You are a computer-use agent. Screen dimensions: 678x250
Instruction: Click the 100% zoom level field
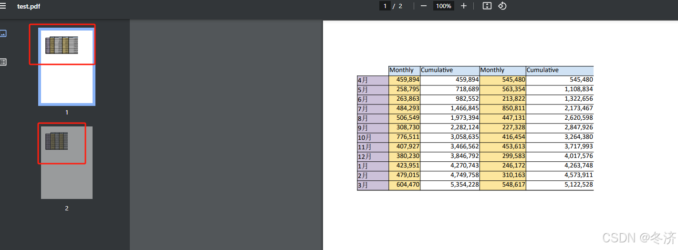tap(444, 6)
